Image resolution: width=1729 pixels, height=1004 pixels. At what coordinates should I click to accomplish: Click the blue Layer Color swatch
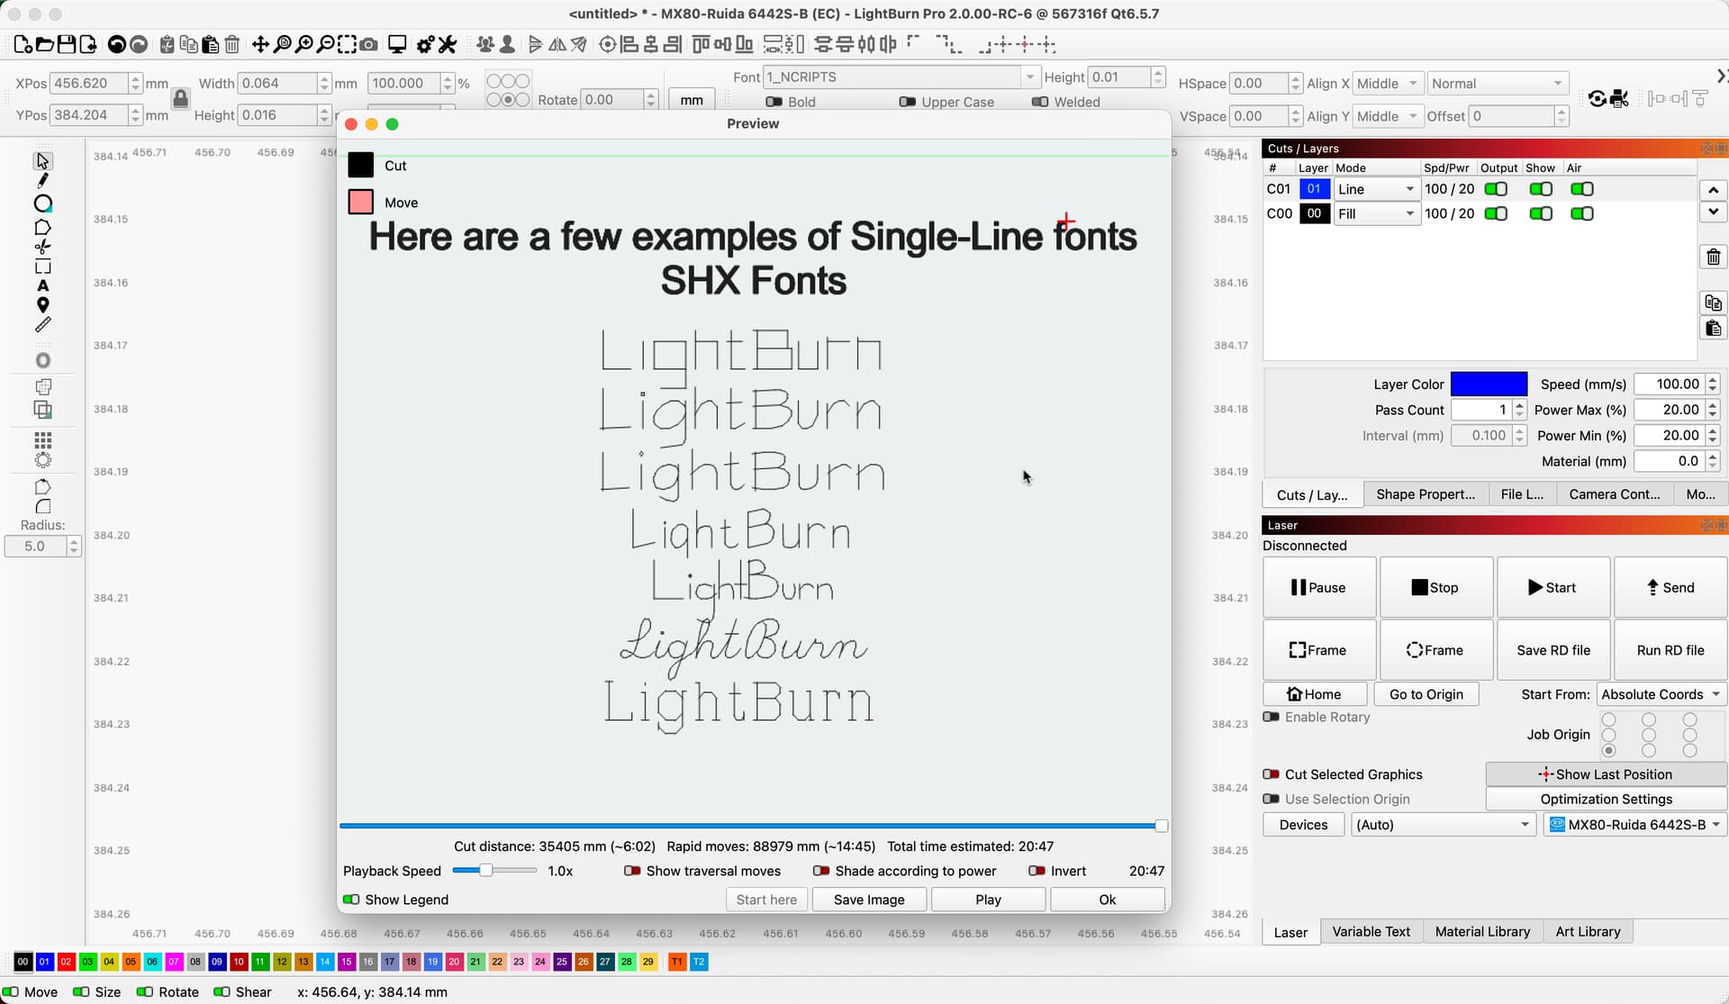[1489, 384]
